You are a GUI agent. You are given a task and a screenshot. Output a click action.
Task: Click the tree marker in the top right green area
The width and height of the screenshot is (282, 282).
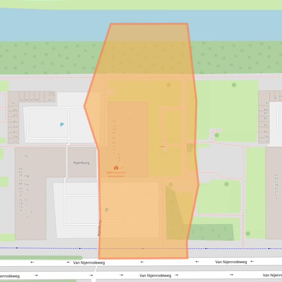234,85
